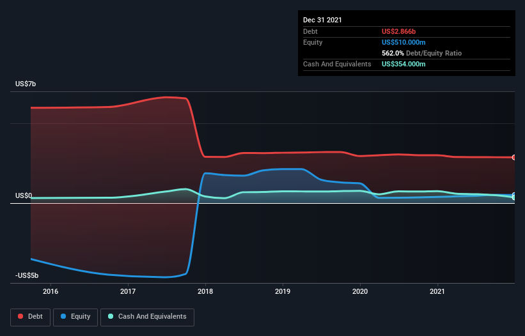Click the tooltip Equity row label
Viewport: 525px width, 336px height.
[313, 42]
